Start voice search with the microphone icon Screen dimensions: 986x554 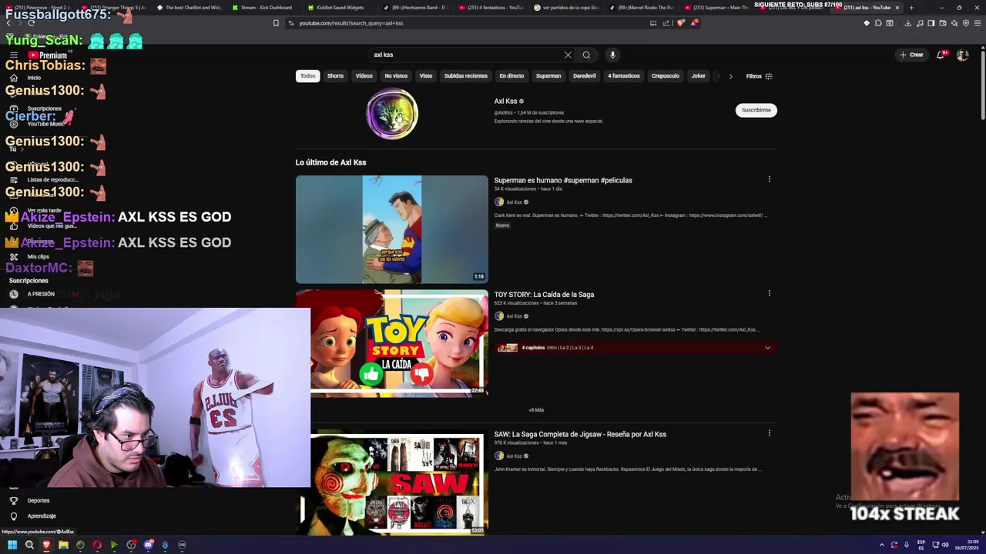612,55
